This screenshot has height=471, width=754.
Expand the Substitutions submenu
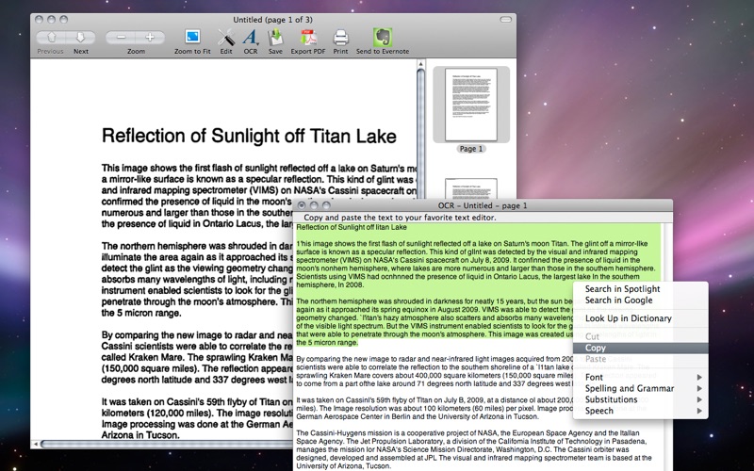click(x=641, y=399)
